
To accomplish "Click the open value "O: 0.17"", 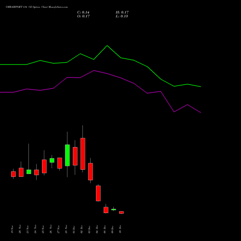I will pos(83,16).
